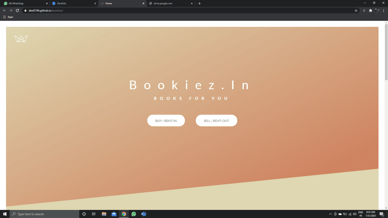
Task: Close the Devfolio tab
Action: [x=95, y=3]
